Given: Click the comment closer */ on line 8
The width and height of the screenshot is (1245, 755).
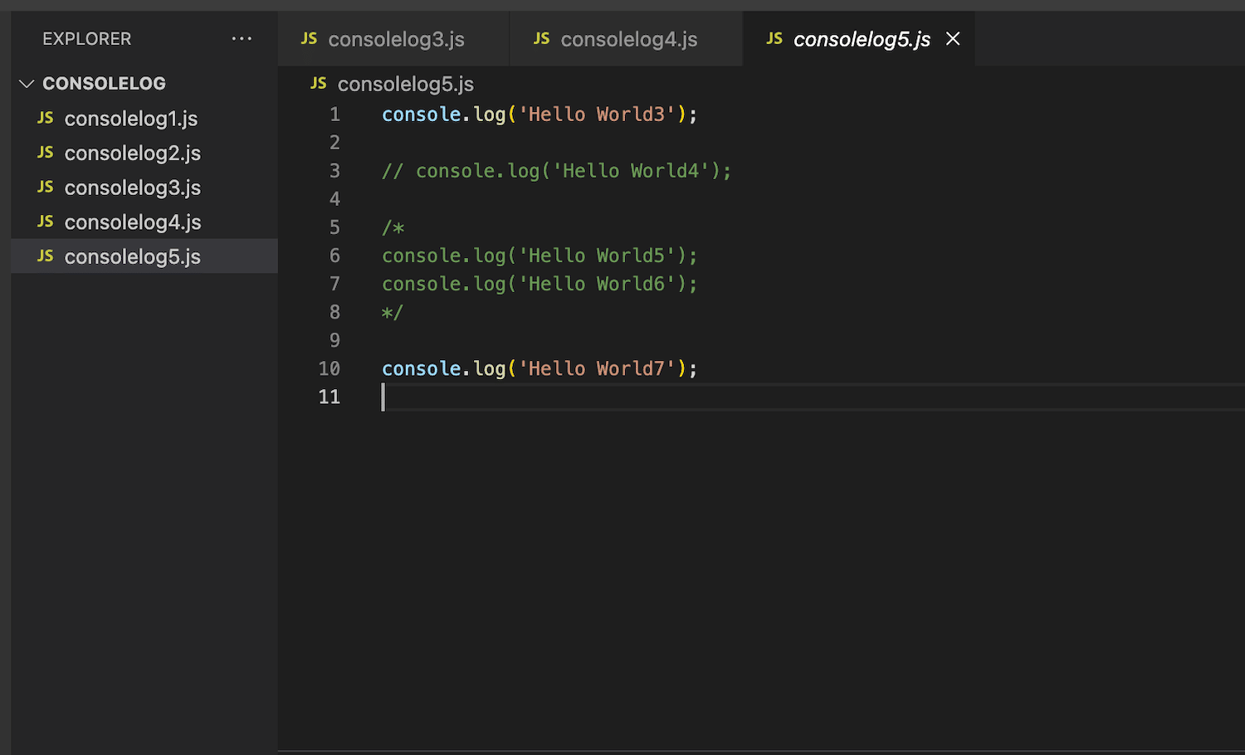Looking at the screenshot, I should tap(393, 313).
